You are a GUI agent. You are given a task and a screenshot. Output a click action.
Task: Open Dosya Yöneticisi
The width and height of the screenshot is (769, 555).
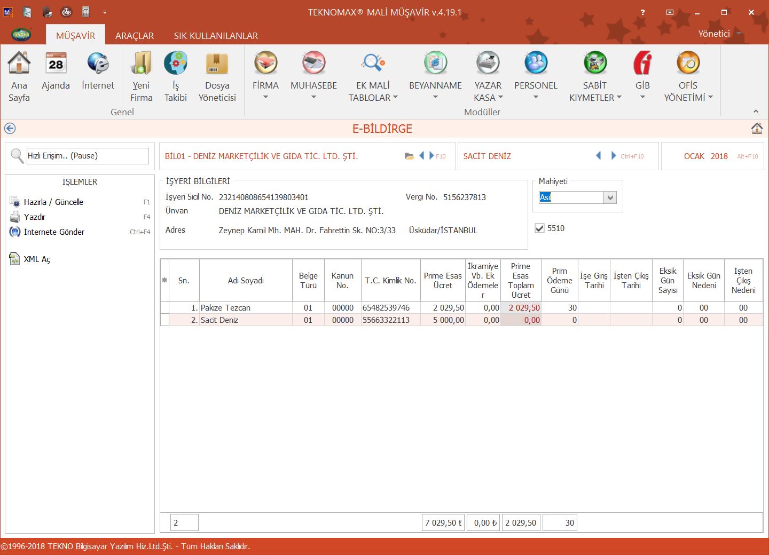[x=217, y=64]
